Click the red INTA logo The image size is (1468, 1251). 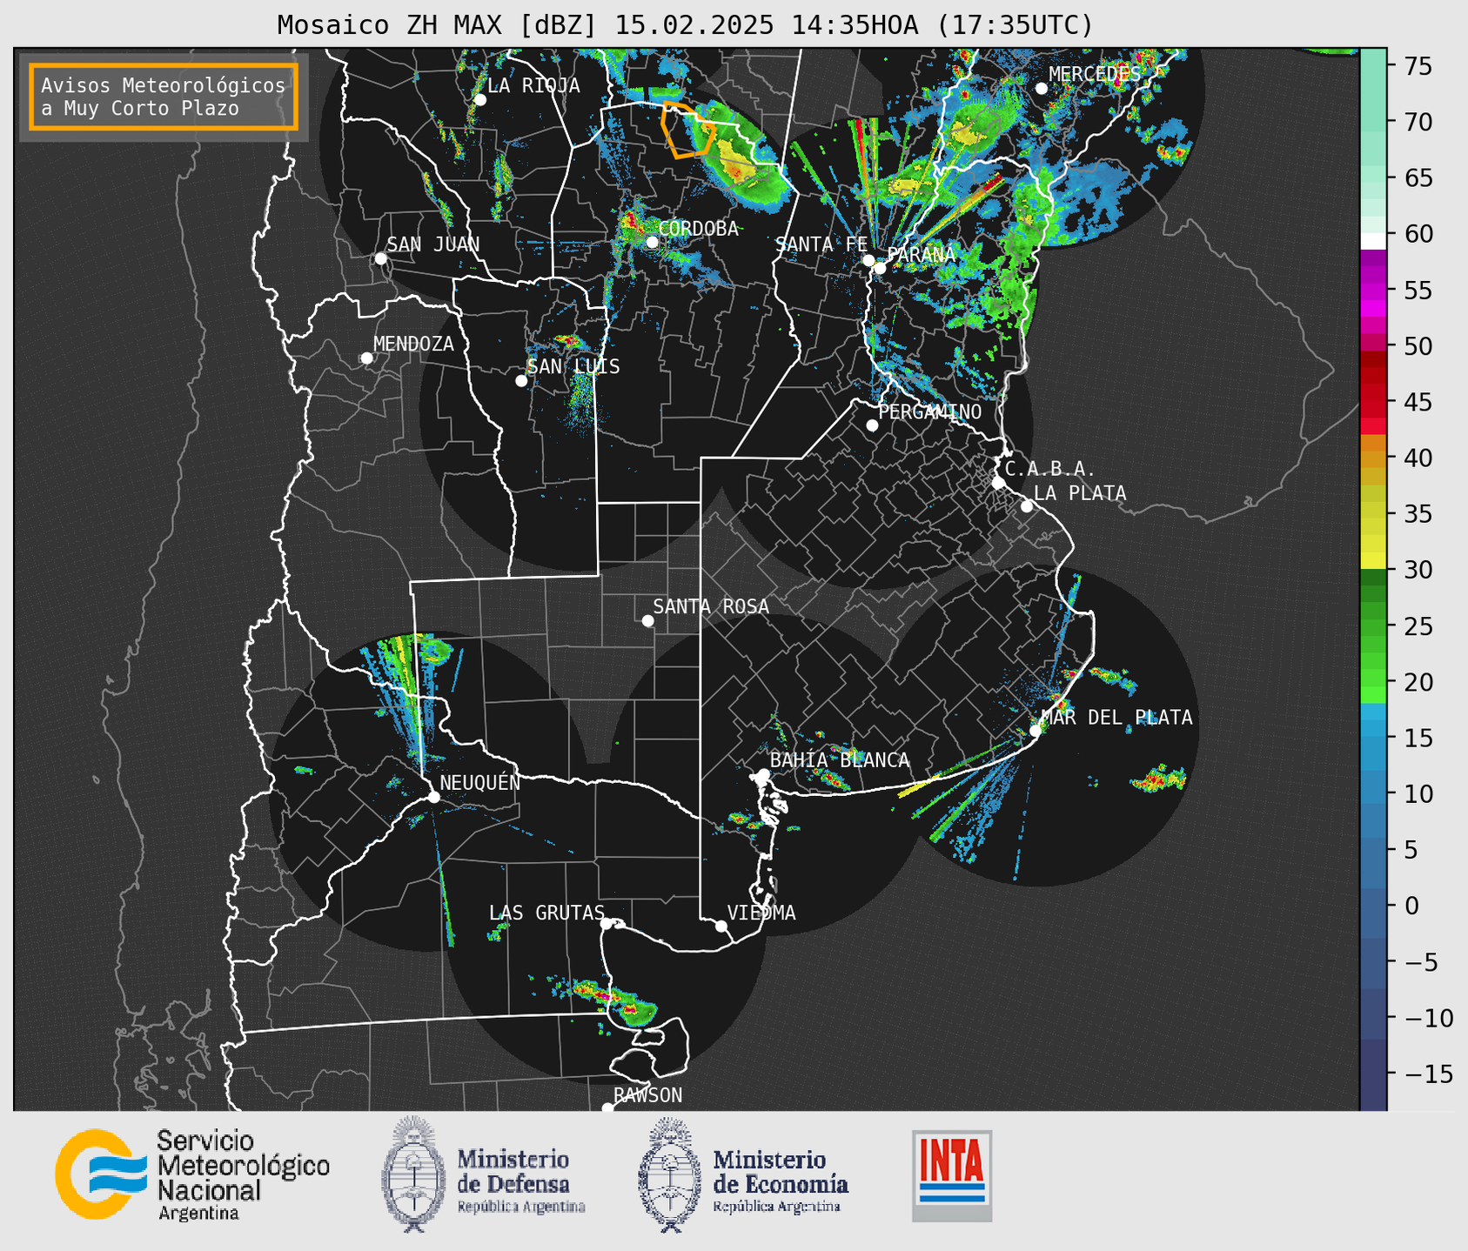(x=952, y=1175)
